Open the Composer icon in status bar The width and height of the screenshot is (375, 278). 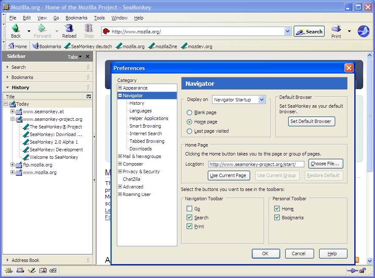(x=31, y=270)
